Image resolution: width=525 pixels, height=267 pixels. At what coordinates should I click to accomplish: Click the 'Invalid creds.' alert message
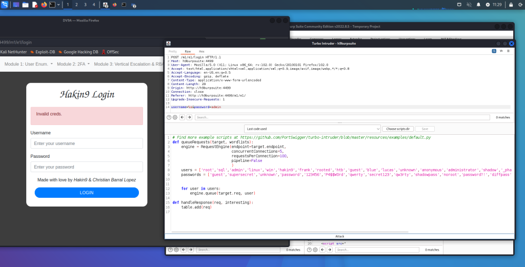point(87,116)
